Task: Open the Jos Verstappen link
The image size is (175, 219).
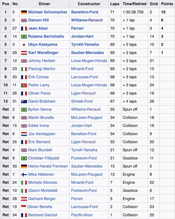Action: (x=42, y=134)
